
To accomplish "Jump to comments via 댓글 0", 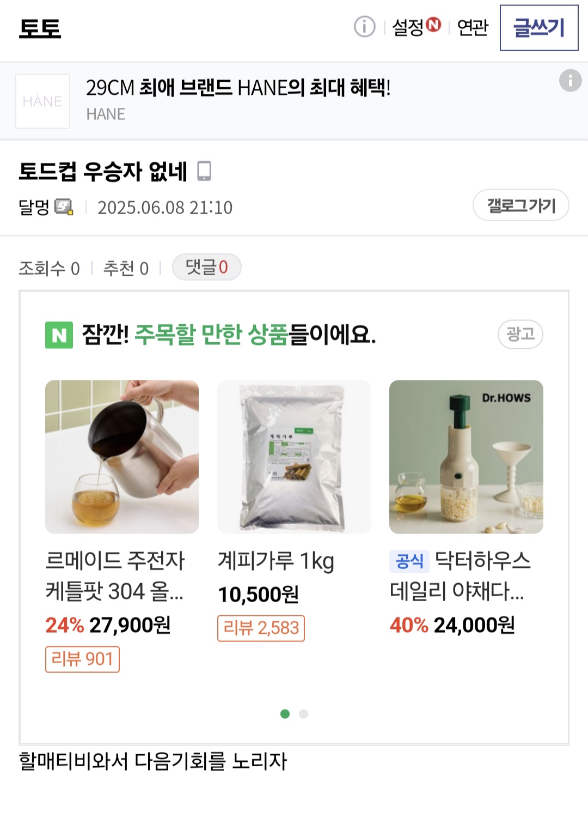I will coord(206,267).
